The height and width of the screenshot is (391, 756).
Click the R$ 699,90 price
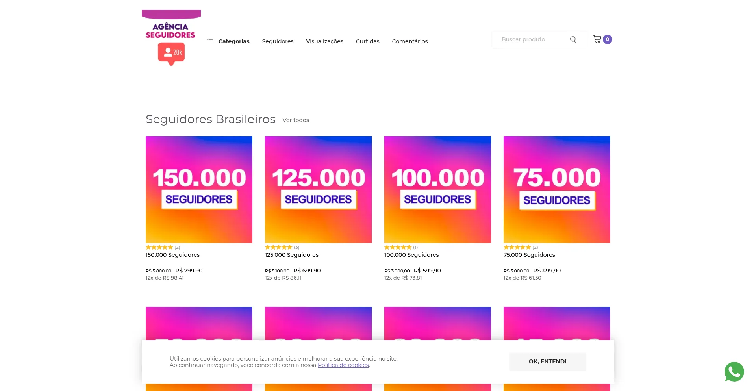coord(307,271)
